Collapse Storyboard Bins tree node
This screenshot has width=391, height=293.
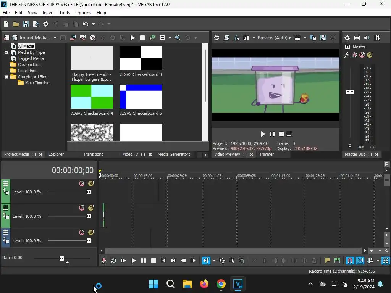[x=6, y=77]
